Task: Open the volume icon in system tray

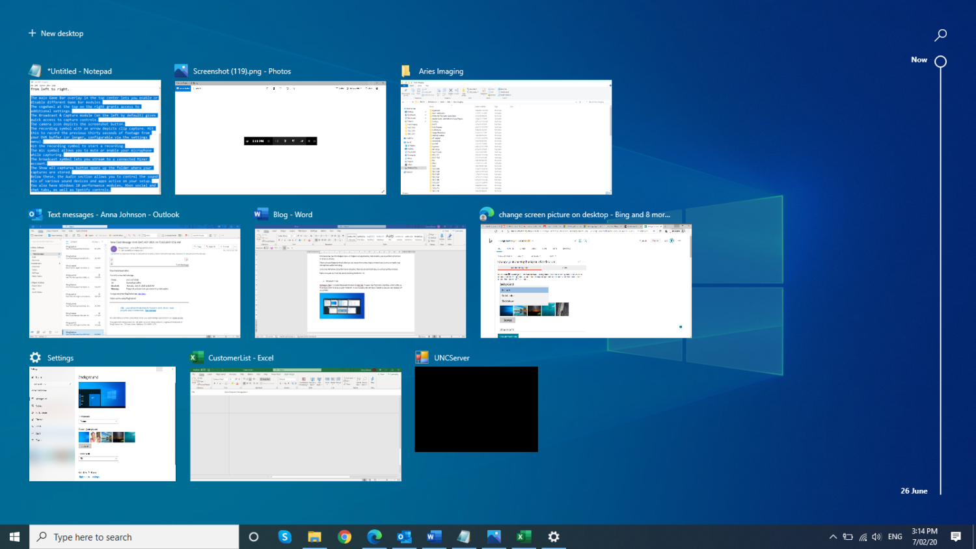Action: pos(875,537)
